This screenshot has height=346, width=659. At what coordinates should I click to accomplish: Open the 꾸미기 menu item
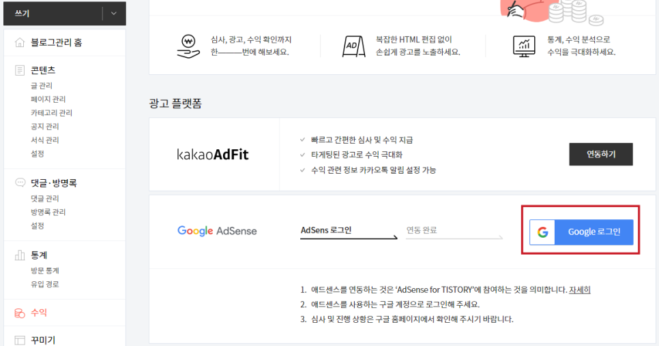43,340
